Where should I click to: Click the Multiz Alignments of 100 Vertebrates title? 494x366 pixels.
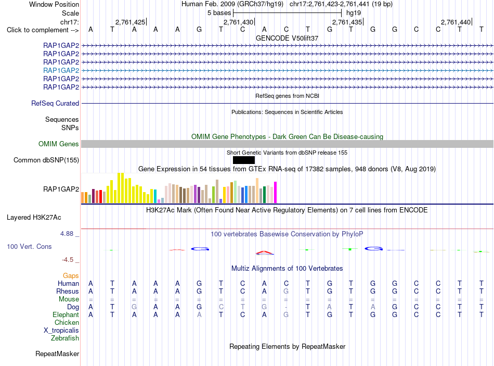point(287,268)
